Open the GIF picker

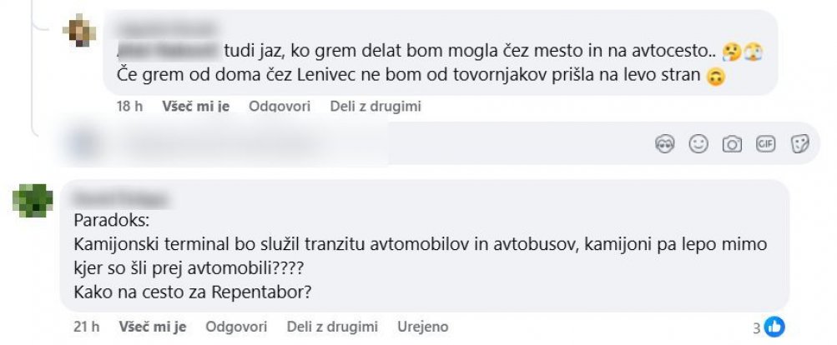(x=765, y=144)
